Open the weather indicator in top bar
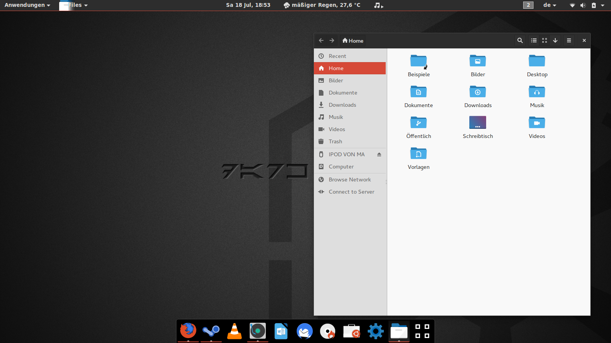This screenshot has height=343, width=611. 322,5
